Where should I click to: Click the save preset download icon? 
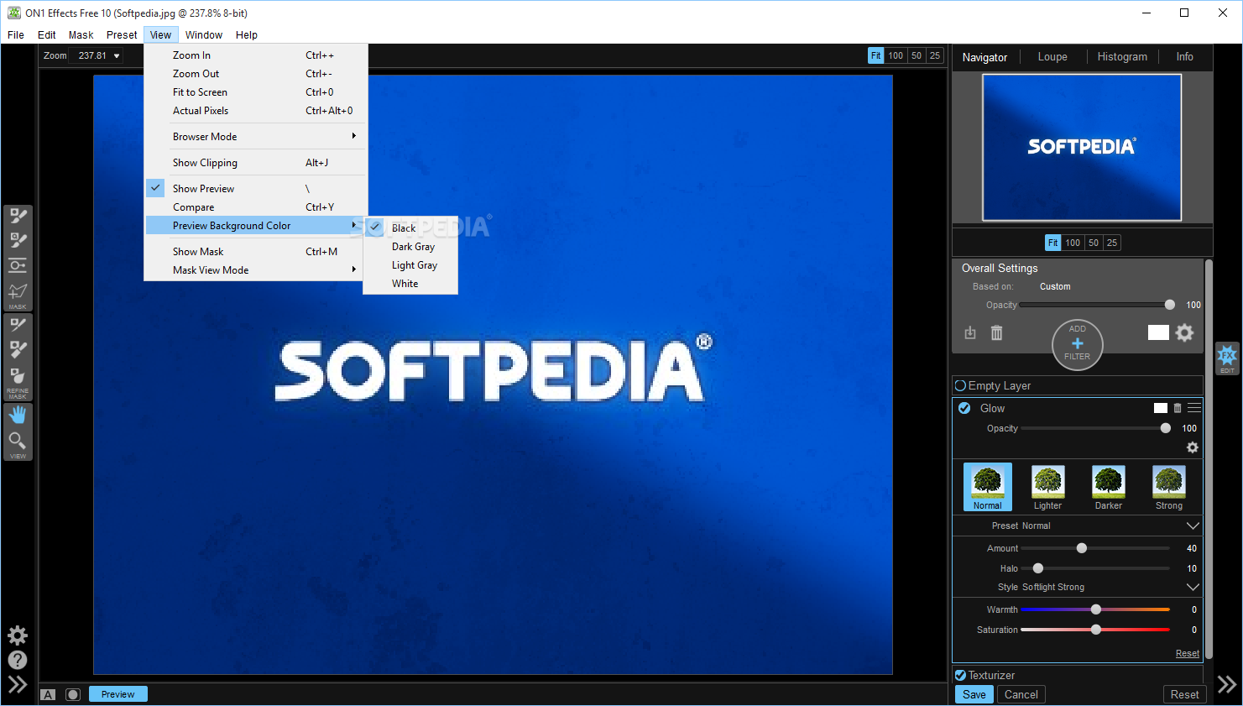[x=970, y=332]
